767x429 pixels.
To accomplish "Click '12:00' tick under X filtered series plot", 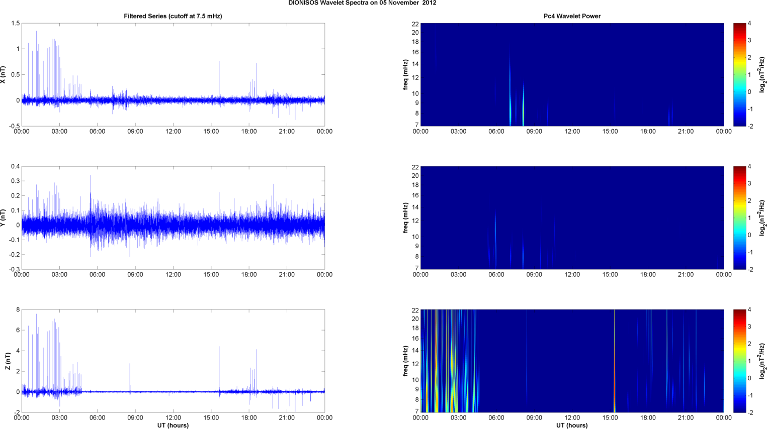I will [173, 132].
